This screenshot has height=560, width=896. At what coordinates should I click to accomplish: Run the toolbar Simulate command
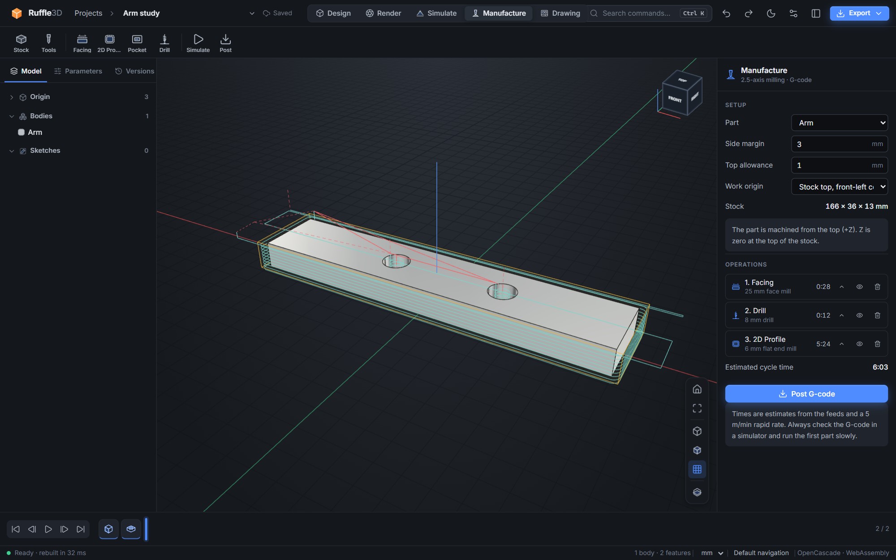[198, 43]
